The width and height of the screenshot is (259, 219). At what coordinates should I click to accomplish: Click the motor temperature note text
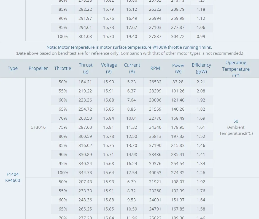129,47
